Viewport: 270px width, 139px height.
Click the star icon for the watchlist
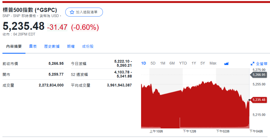72,12
